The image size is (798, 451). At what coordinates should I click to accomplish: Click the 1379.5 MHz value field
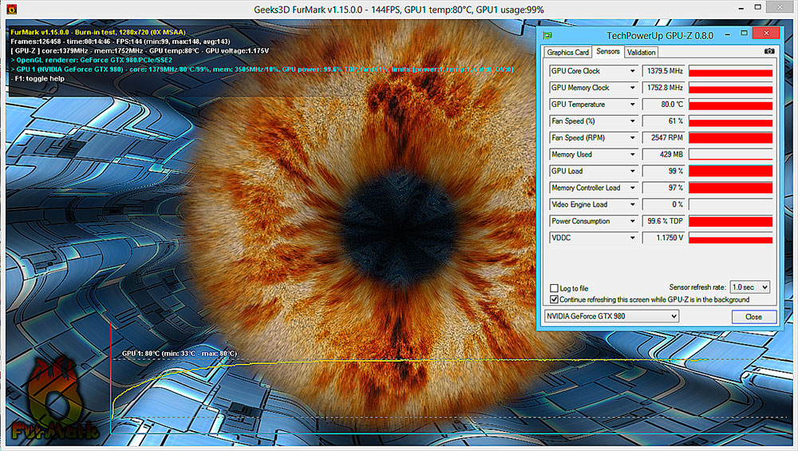coord(664,71)
